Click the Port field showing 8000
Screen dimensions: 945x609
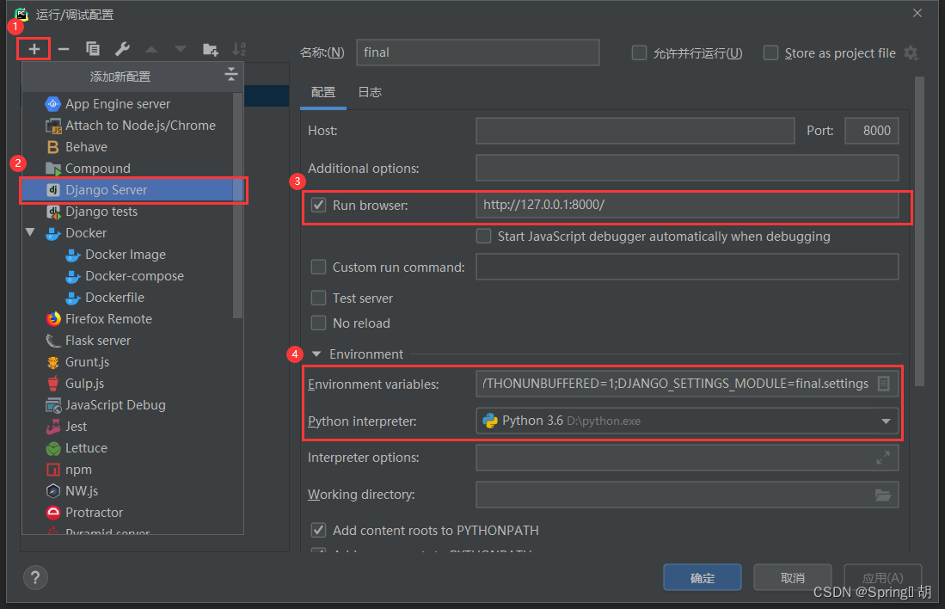click(x=871, y=131)
